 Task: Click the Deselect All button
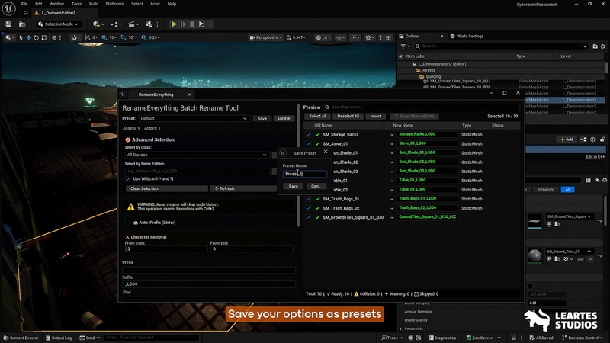point(348,117)
